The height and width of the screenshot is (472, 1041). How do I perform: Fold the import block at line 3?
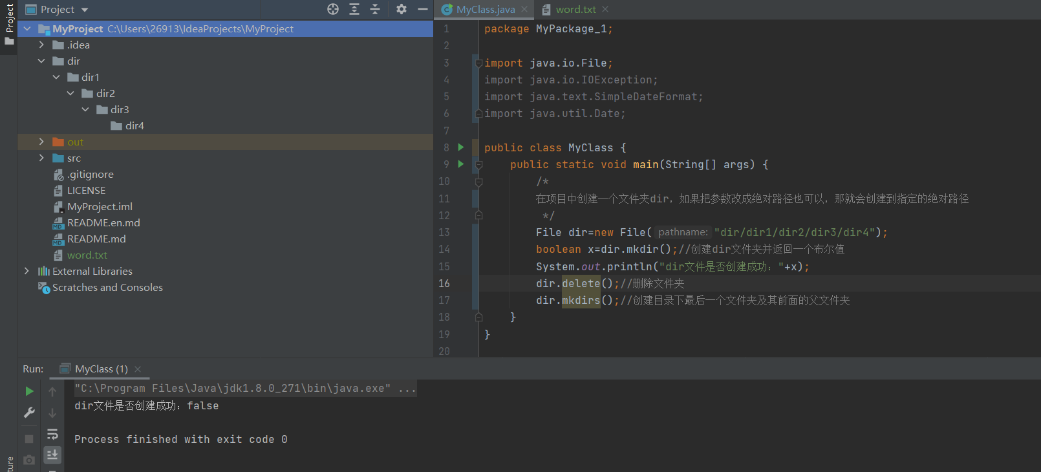coord(479,63)
